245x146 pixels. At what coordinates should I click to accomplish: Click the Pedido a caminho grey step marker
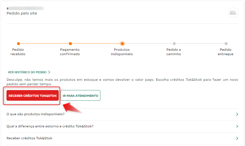[174, 43]
